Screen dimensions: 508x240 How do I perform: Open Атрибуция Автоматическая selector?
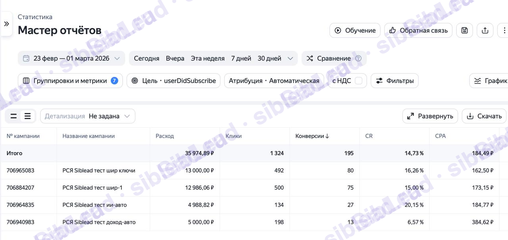click(274, 81)
